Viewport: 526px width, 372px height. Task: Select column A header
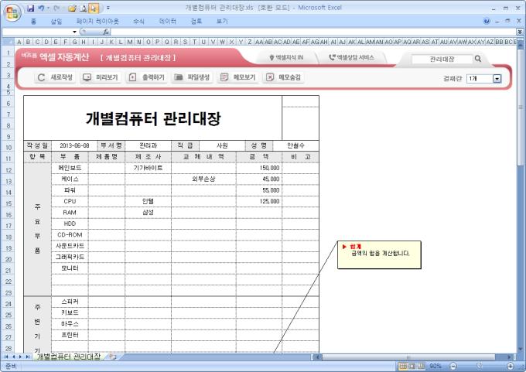coord(19,42)
